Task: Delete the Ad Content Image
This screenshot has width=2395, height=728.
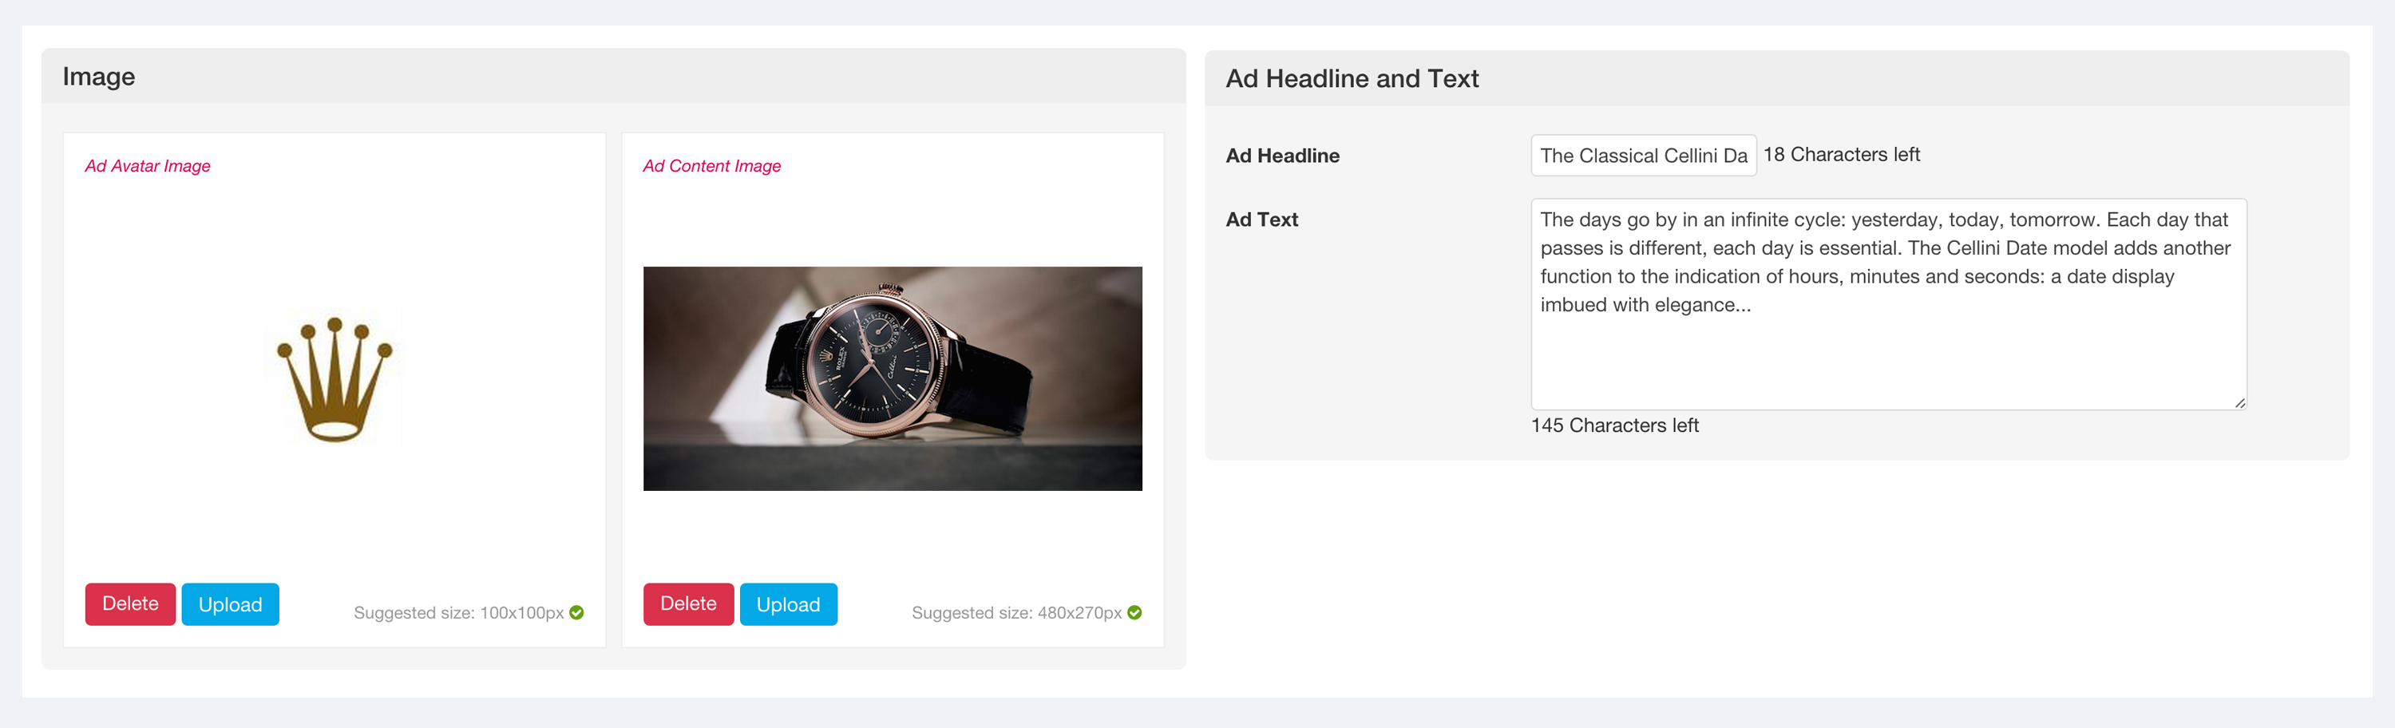Action: point(688,604)
